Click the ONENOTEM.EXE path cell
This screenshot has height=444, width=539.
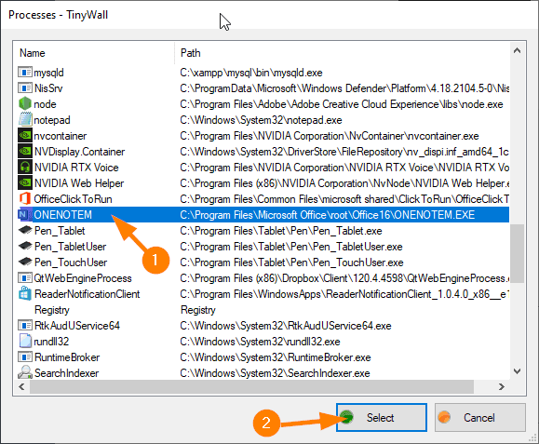(x=328, y=215)
